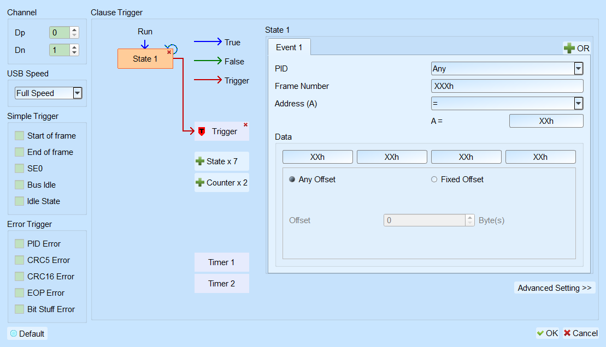The width and height of the screenshot is (606, 347).
Task: Click the blue Run arrow above State 1
Action: click(145, 44)
